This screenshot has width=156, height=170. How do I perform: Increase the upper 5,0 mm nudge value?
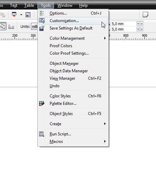click(141, 24)
